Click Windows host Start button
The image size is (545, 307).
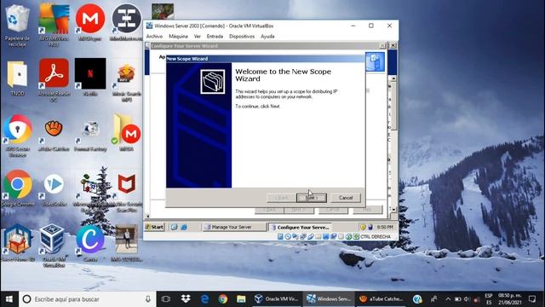tap(9, 299)
